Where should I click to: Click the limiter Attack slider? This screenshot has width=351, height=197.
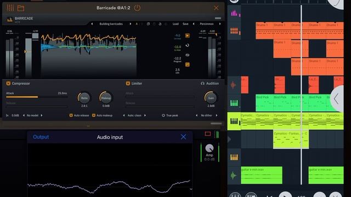coord(160,97)
